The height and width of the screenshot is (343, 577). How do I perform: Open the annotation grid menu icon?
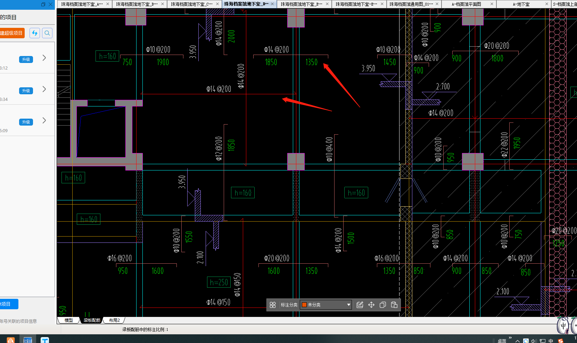273,305
